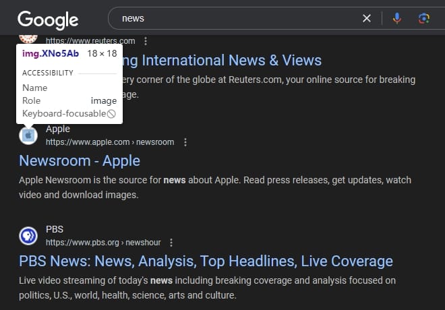This screenshot has width=445, height=310.
Task: Click the PBS live video streaming snippet
Action: coord(208,288)
